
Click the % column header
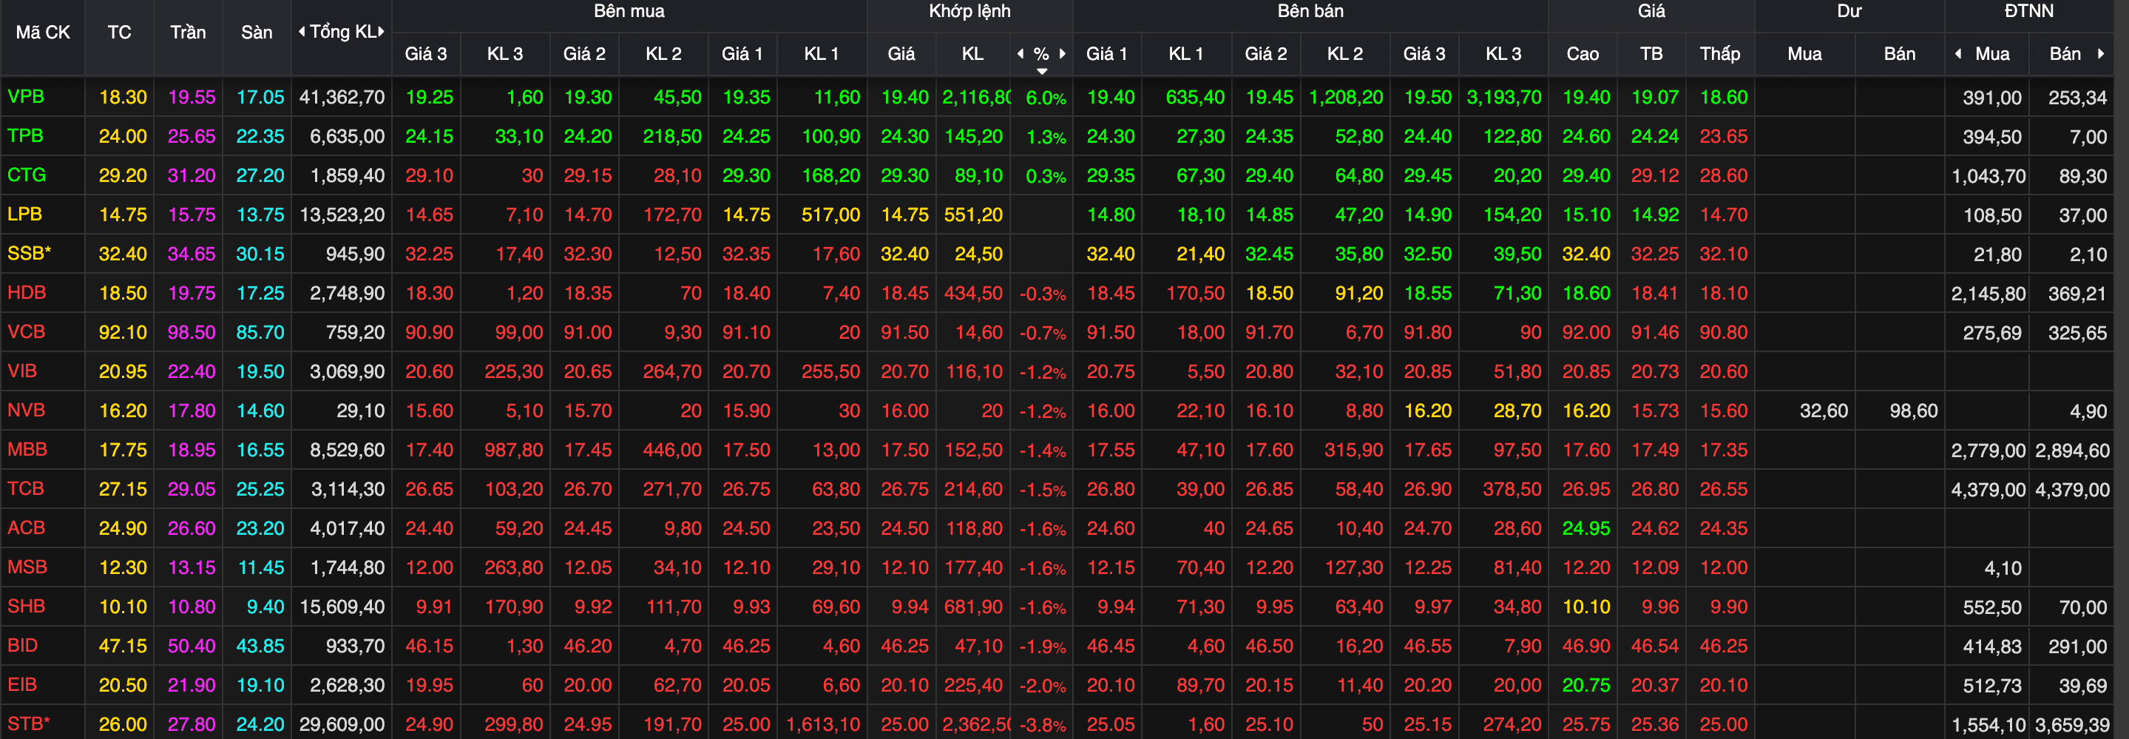pos(1041,54)
